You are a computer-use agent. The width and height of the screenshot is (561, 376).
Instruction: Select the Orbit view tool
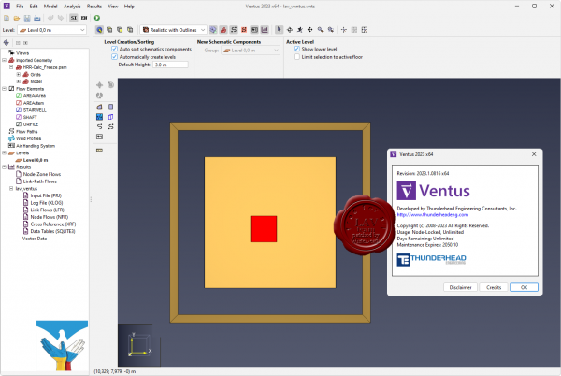[x=290, y=30]
